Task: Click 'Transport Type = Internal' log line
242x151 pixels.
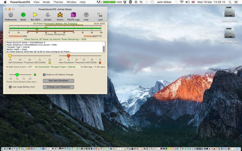Action: (18, 47)
